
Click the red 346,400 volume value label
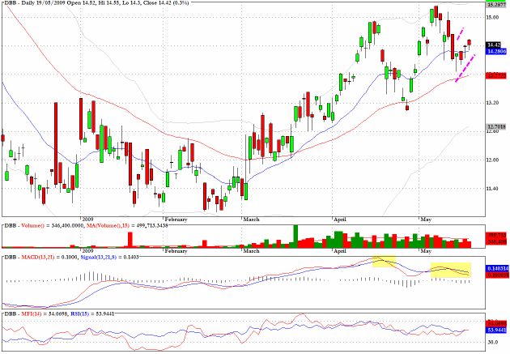(x=496, y=241)
